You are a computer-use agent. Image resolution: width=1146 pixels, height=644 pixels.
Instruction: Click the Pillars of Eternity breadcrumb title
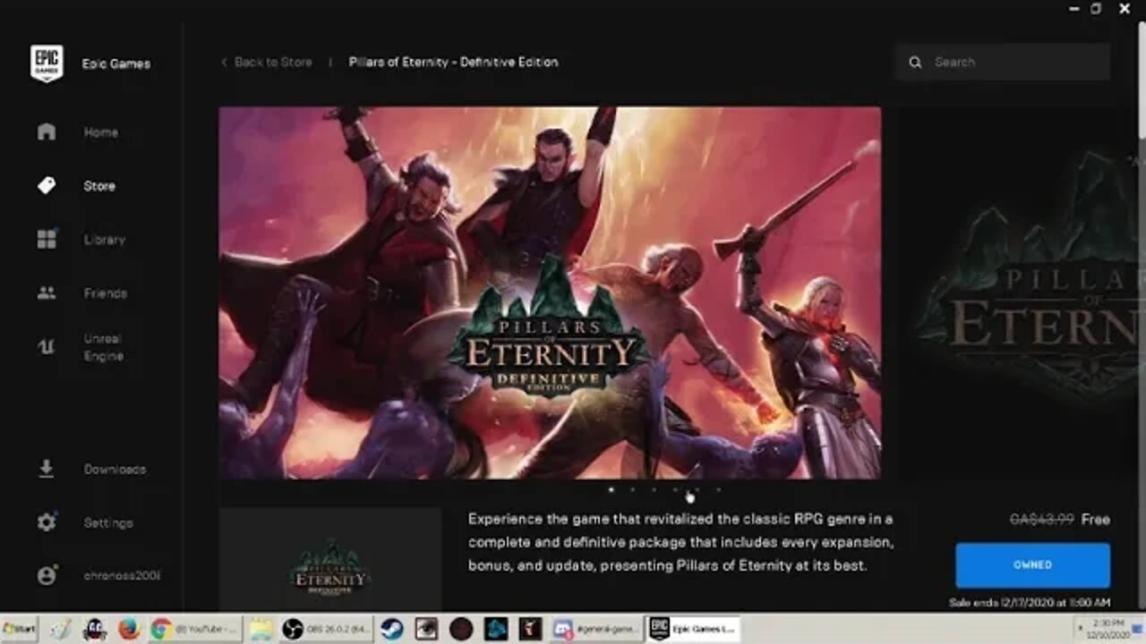tap(453, 62)
